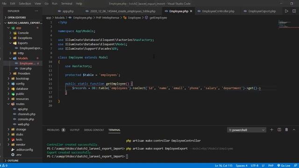Open the Terminal menu
299x168 pixels.
pos(66,3)
